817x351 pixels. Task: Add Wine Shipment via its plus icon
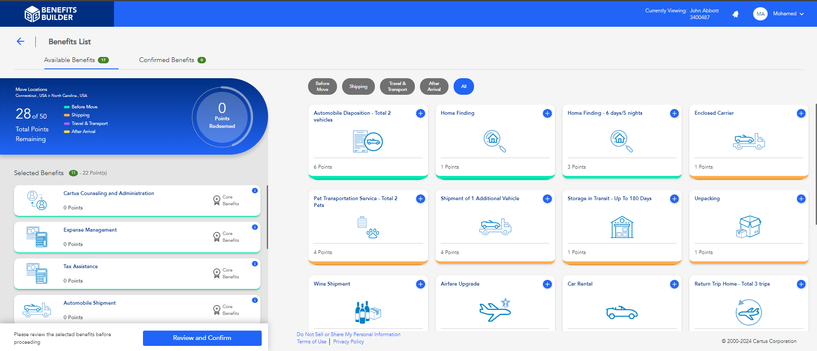tap(420, 284)
